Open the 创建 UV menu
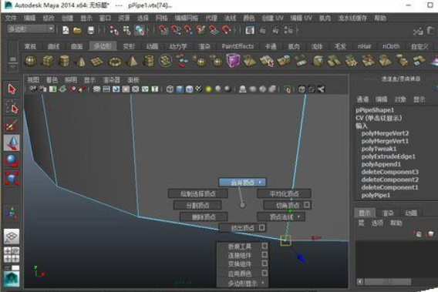This screenshot has width=438, height=292. point(273,18)
